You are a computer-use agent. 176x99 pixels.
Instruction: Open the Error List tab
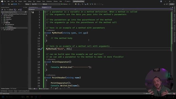point(10,91)
